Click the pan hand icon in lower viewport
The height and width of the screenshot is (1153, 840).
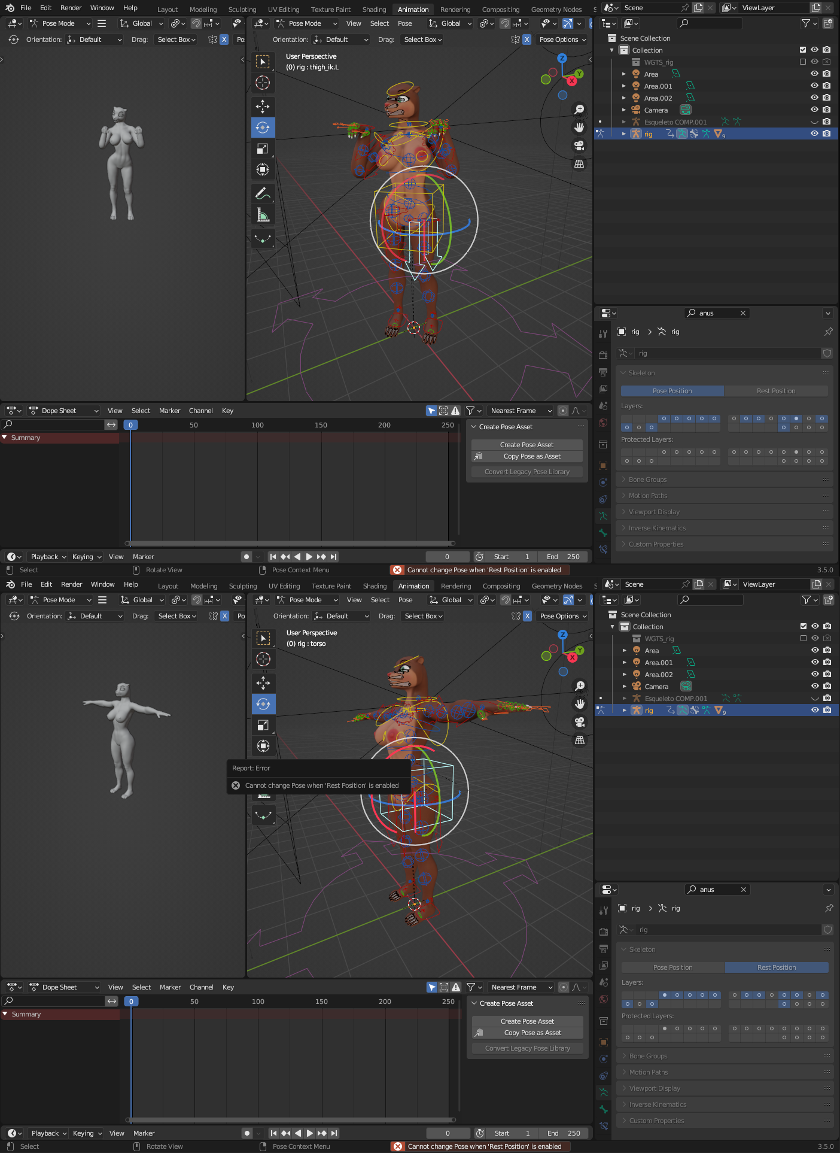(580, 703)
